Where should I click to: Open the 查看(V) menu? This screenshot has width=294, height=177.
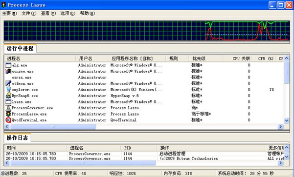(x=48, y=14)
